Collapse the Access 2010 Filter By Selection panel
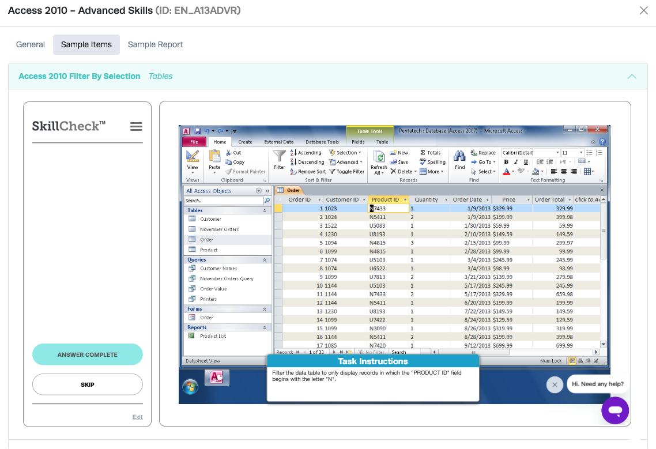This screenshot has height=449, width=656. point(632,76)
